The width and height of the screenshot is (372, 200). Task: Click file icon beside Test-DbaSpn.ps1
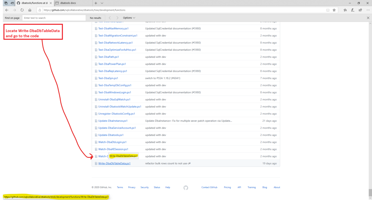[96, 78]
